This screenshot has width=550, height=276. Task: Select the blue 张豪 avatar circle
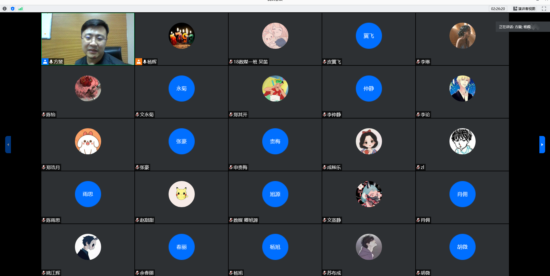[x=182, y=141]
